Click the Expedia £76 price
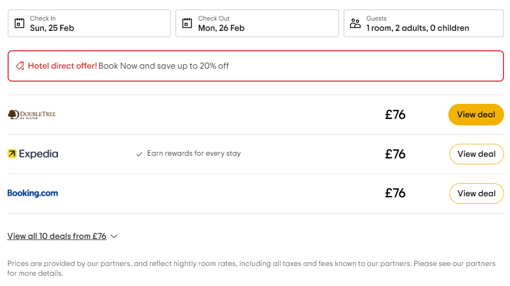This screenshot has height=286, width=510. (395, 154)
